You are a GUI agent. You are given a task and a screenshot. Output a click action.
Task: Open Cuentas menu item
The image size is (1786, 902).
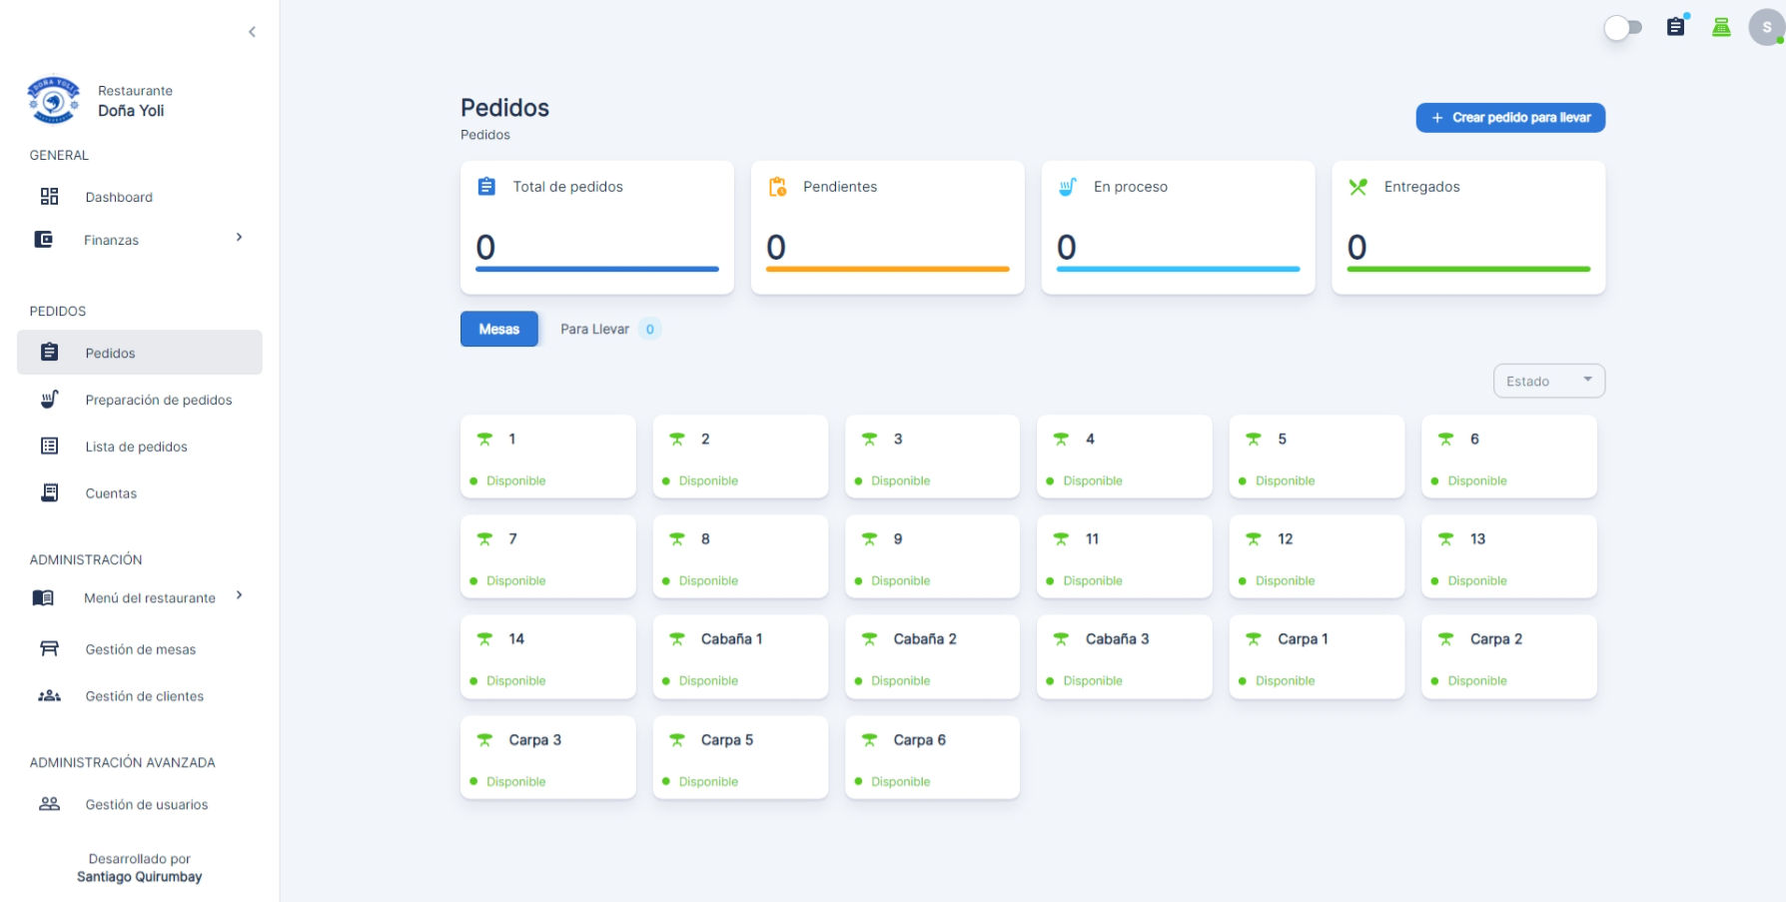pyautogui.click(x=140, y=493)
